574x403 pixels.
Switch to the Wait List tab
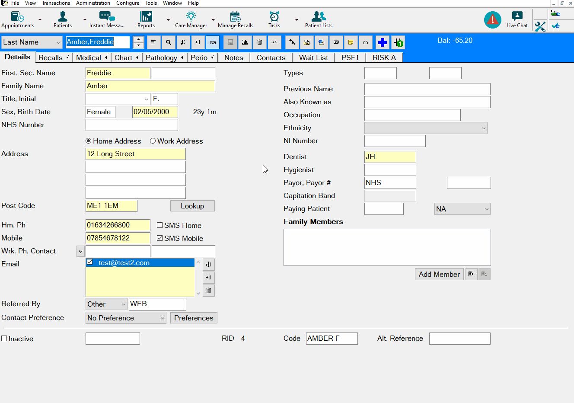313,58
